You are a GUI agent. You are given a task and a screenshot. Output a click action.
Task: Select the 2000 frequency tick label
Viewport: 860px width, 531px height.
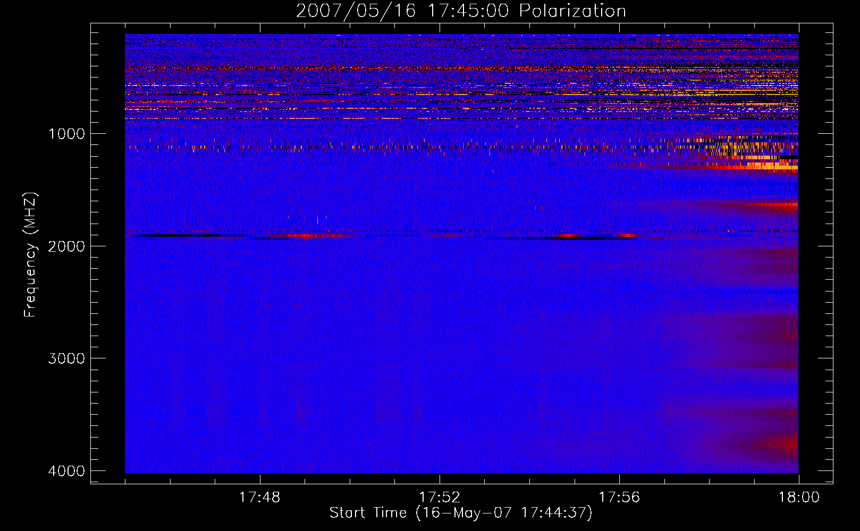[x=67, y=246]
